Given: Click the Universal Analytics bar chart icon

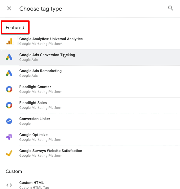Looking at the screenshot, I should coord(9,41).
